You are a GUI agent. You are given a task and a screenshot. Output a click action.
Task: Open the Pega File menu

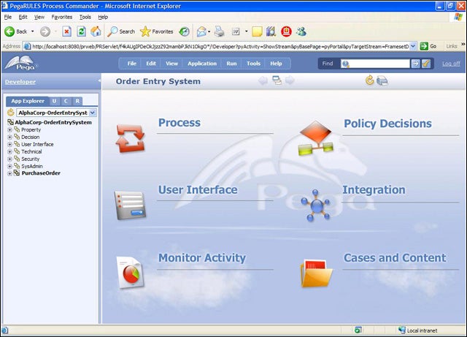tap(131, 64)
